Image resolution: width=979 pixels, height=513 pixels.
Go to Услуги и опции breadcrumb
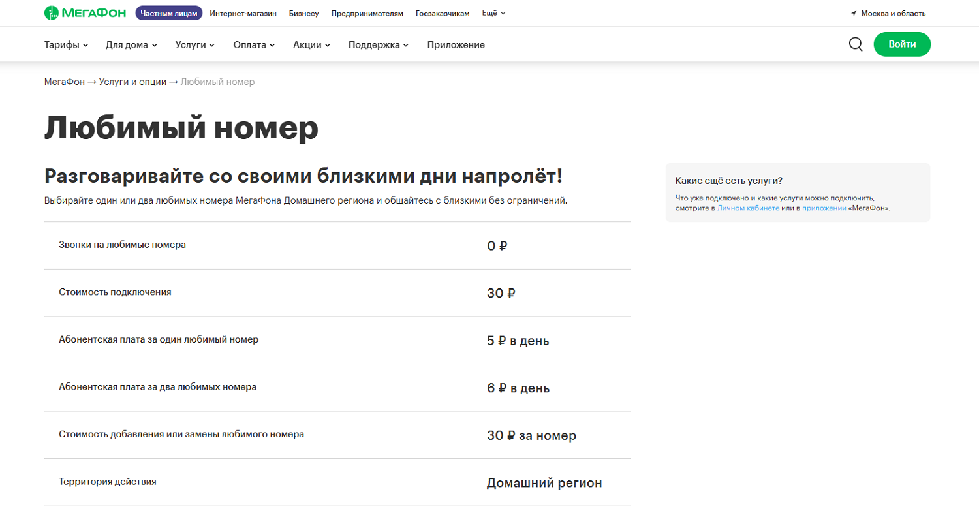(x=132, y=82)
